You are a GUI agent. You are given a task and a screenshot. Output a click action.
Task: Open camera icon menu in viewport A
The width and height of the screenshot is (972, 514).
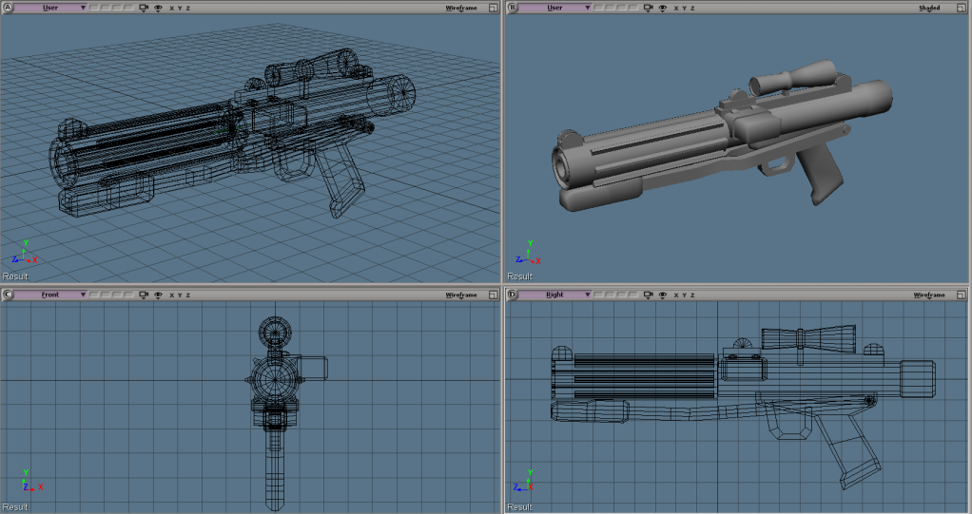coord(144,8)
